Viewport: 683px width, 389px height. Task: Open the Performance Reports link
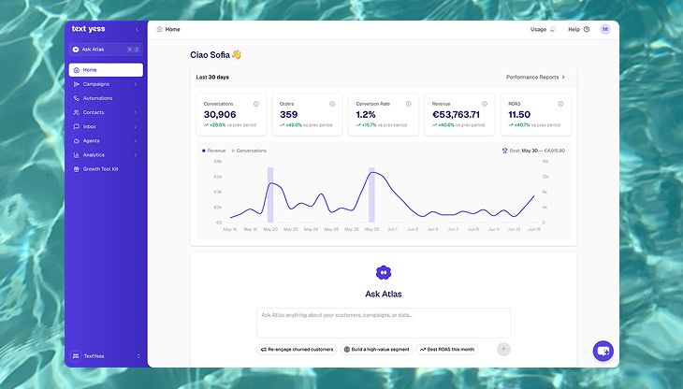(535, 77)
